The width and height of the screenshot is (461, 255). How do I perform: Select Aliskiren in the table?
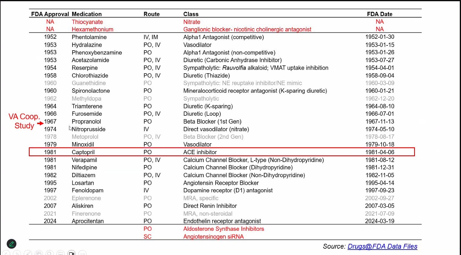[82, 206]
